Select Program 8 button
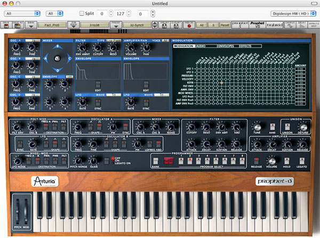Screen dimensions: 320x238 point(242,161)
